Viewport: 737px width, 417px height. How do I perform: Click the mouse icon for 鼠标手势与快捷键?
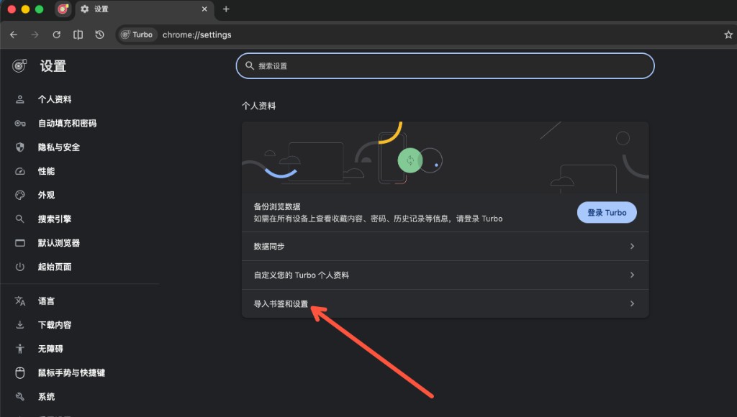tap(19, 372)
